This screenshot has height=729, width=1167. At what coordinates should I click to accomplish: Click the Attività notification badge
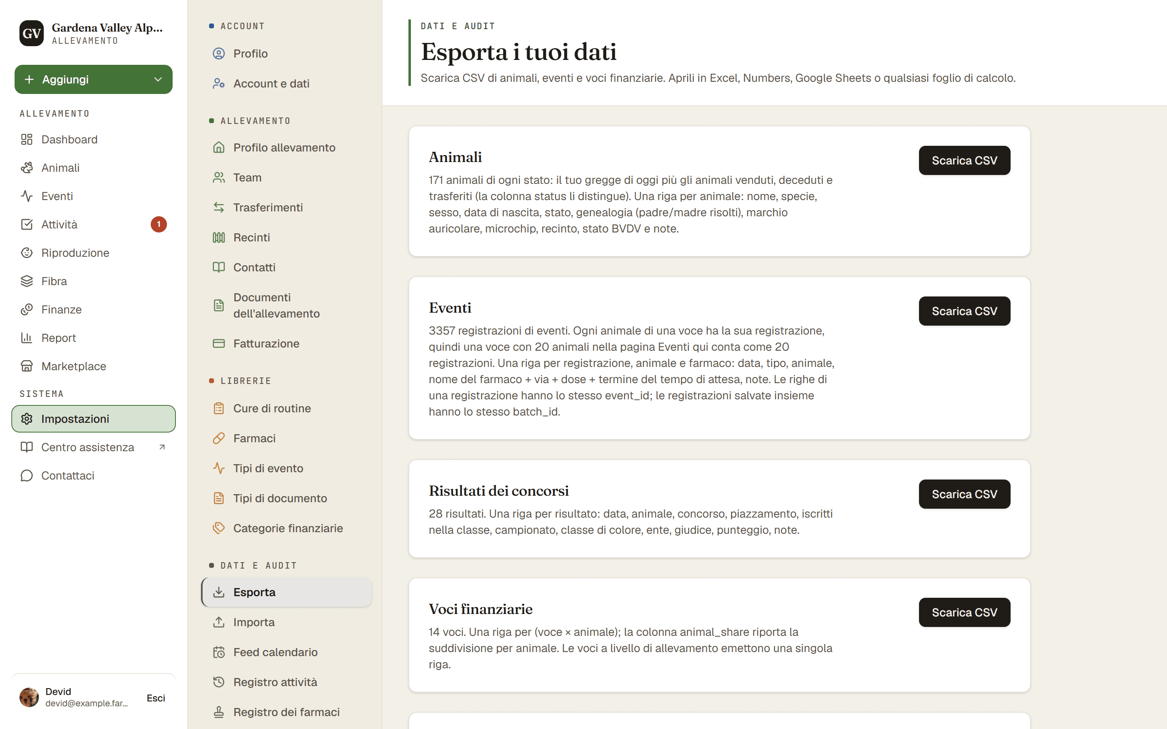coord(159,225)
